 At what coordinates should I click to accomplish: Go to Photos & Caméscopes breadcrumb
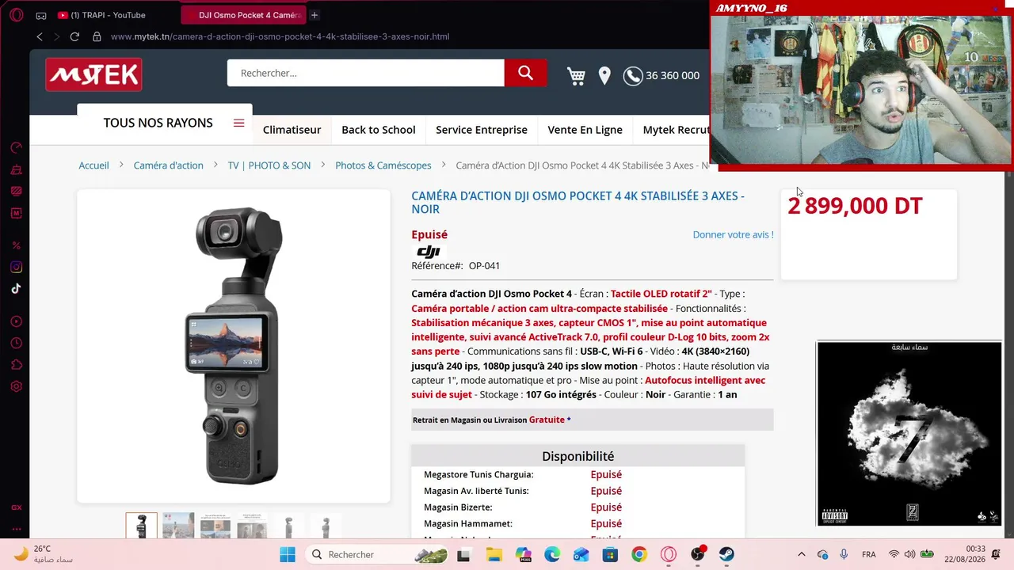(x=383, y=165)
